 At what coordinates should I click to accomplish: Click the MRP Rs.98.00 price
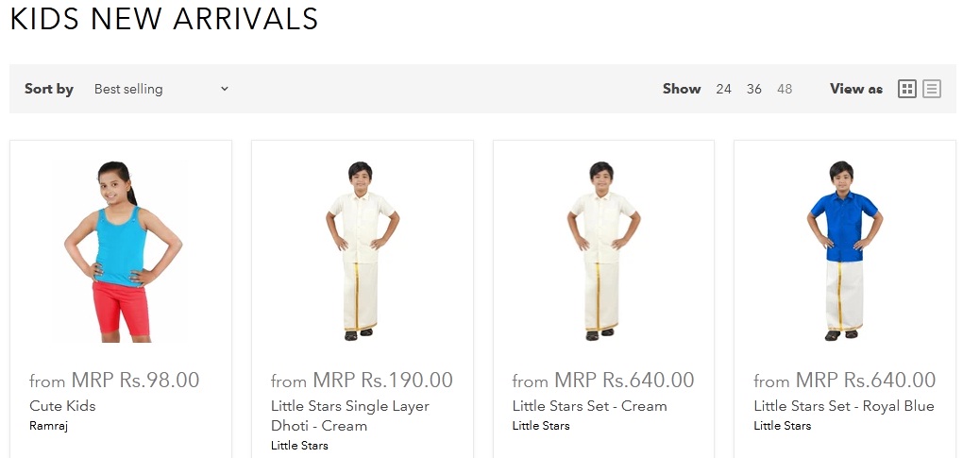(x=135, y=380)
